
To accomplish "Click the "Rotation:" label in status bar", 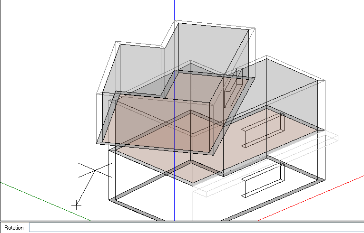I will coord(14,228).
